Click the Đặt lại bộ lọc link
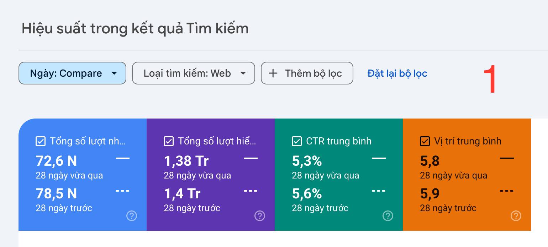Image resolution: width=548 pixels, height=247 pixels. point(397,73)
